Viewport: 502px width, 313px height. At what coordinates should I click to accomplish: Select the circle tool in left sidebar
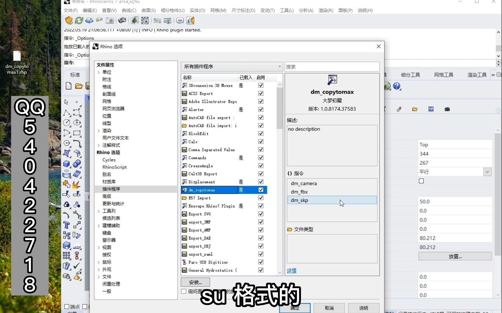[67, 123]
